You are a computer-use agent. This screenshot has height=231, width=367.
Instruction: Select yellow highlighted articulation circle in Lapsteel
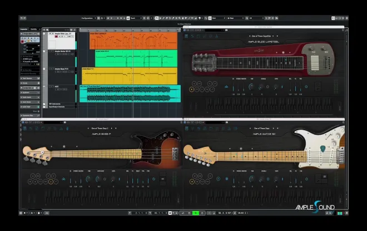[191, 89]
